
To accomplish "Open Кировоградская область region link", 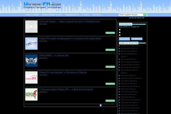I will [131, 78].
